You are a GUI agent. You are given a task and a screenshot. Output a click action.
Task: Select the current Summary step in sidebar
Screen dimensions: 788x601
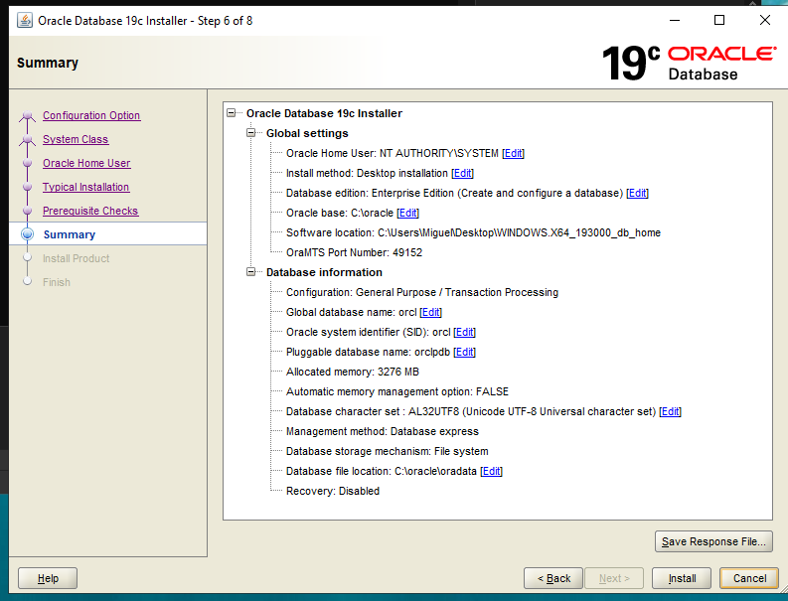[x=70, y=234]
